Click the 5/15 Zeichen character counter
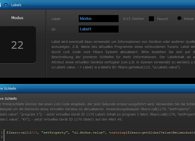The image size is (195, 141). pyautogui.click(x=133, y=19)
